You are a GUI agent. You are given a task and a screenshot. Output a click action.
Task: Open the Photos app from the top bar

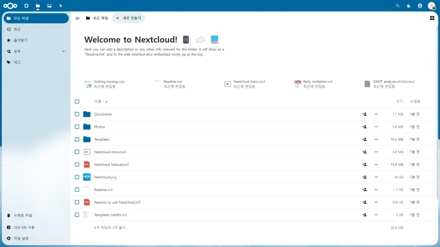click(x=49, y=6)
